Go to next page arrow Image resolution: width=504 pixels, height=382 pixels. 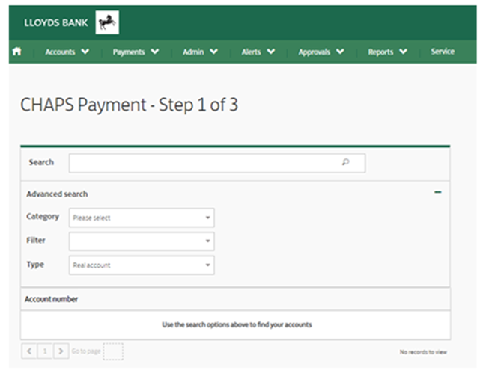[x=61, y=351]
